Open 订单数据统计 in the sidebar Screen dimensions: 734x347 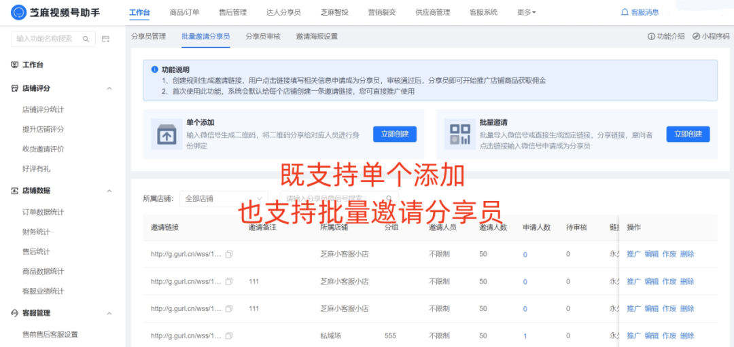pyautogui.click(x=43, y=212)
